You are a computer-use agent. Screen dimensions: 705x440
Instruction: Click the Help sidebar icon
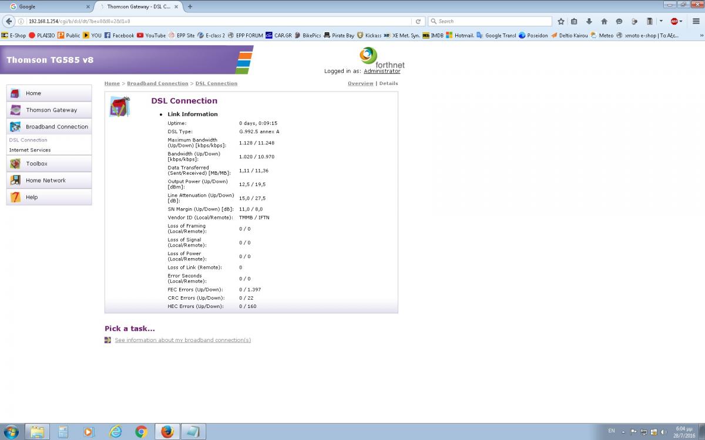point(15,197)
